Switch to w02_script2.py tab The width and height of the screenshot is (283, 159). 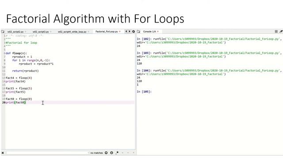coord(15,32)
